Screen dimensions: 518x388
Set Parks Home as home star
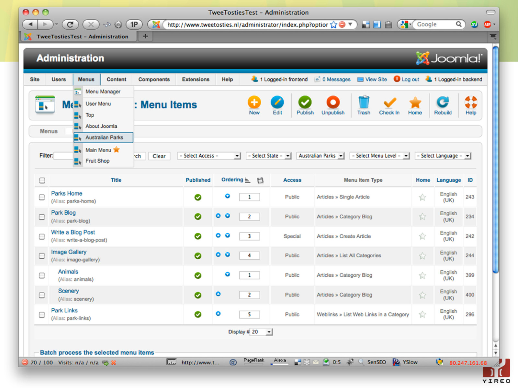tap(422, 197)
